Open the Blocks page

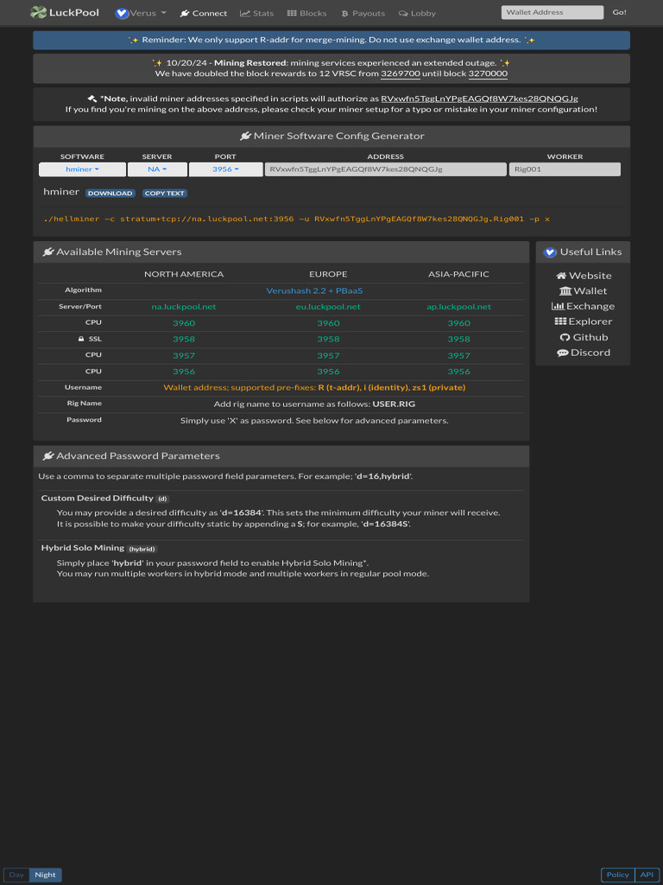tap(306, 13)
